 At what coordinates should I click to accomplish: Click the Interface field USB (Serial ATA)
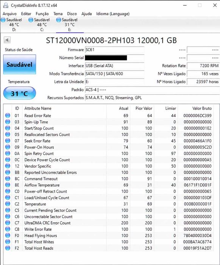coord(115,66)
